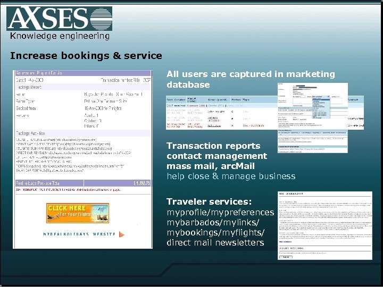
Task: Click the blue link in My Barbados screenshot
Action: click(285, 242)
